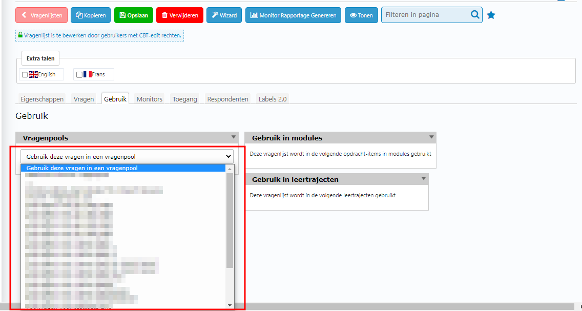
Task: Enable the Frans language checkbox
Action: tap(79, 75)
